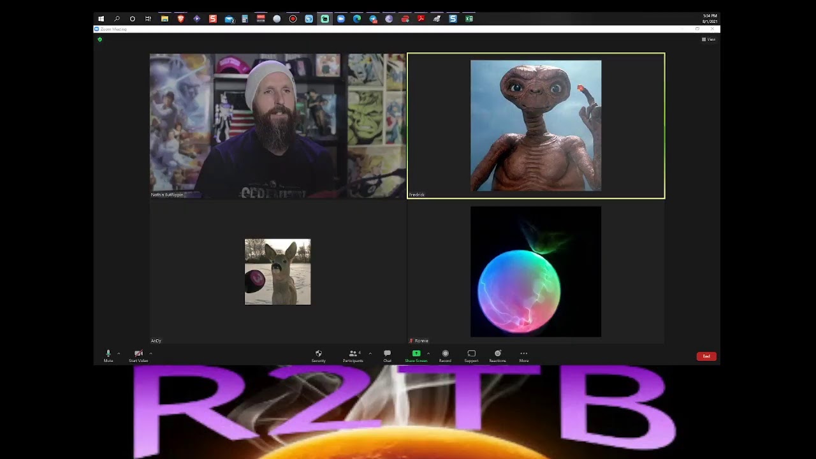This screenshot has width=816, height=459.
Task: Launch the Brave browser taskbar icon
Action: [181, 19]
